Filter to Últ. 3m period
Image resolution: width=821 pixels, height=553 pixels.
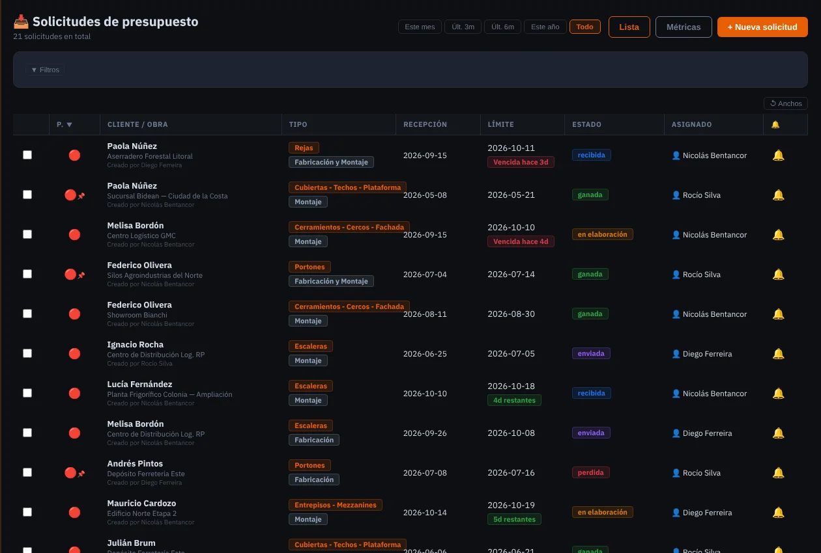tap(463, 27)
